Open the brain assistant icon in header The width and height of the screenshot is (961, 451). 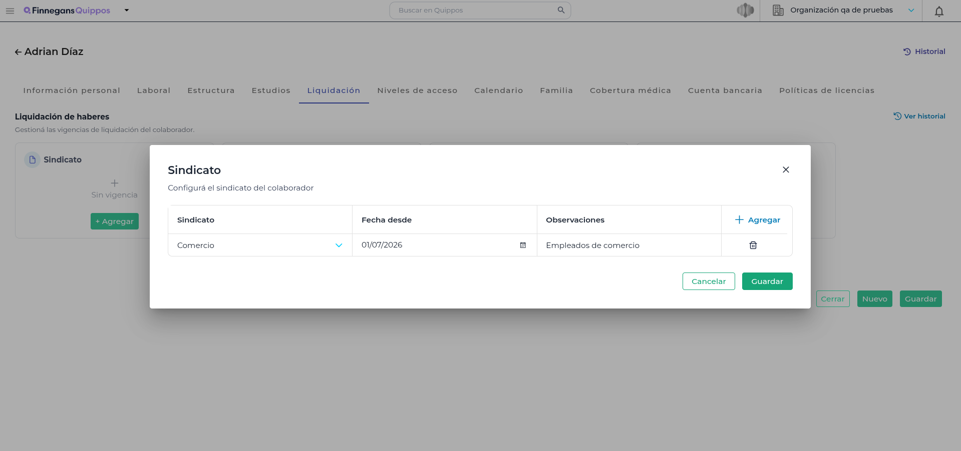pyautogui.click(x=745, y=10)
